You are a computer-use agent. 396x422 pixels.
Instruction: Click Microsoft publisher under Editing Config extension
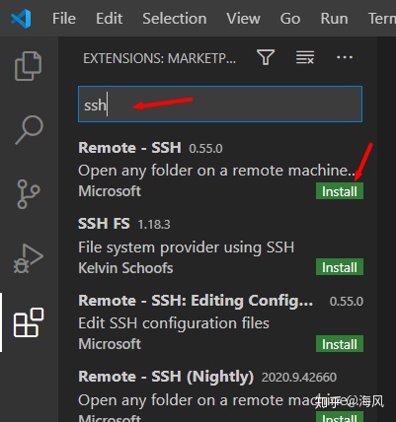coord(110,344)
